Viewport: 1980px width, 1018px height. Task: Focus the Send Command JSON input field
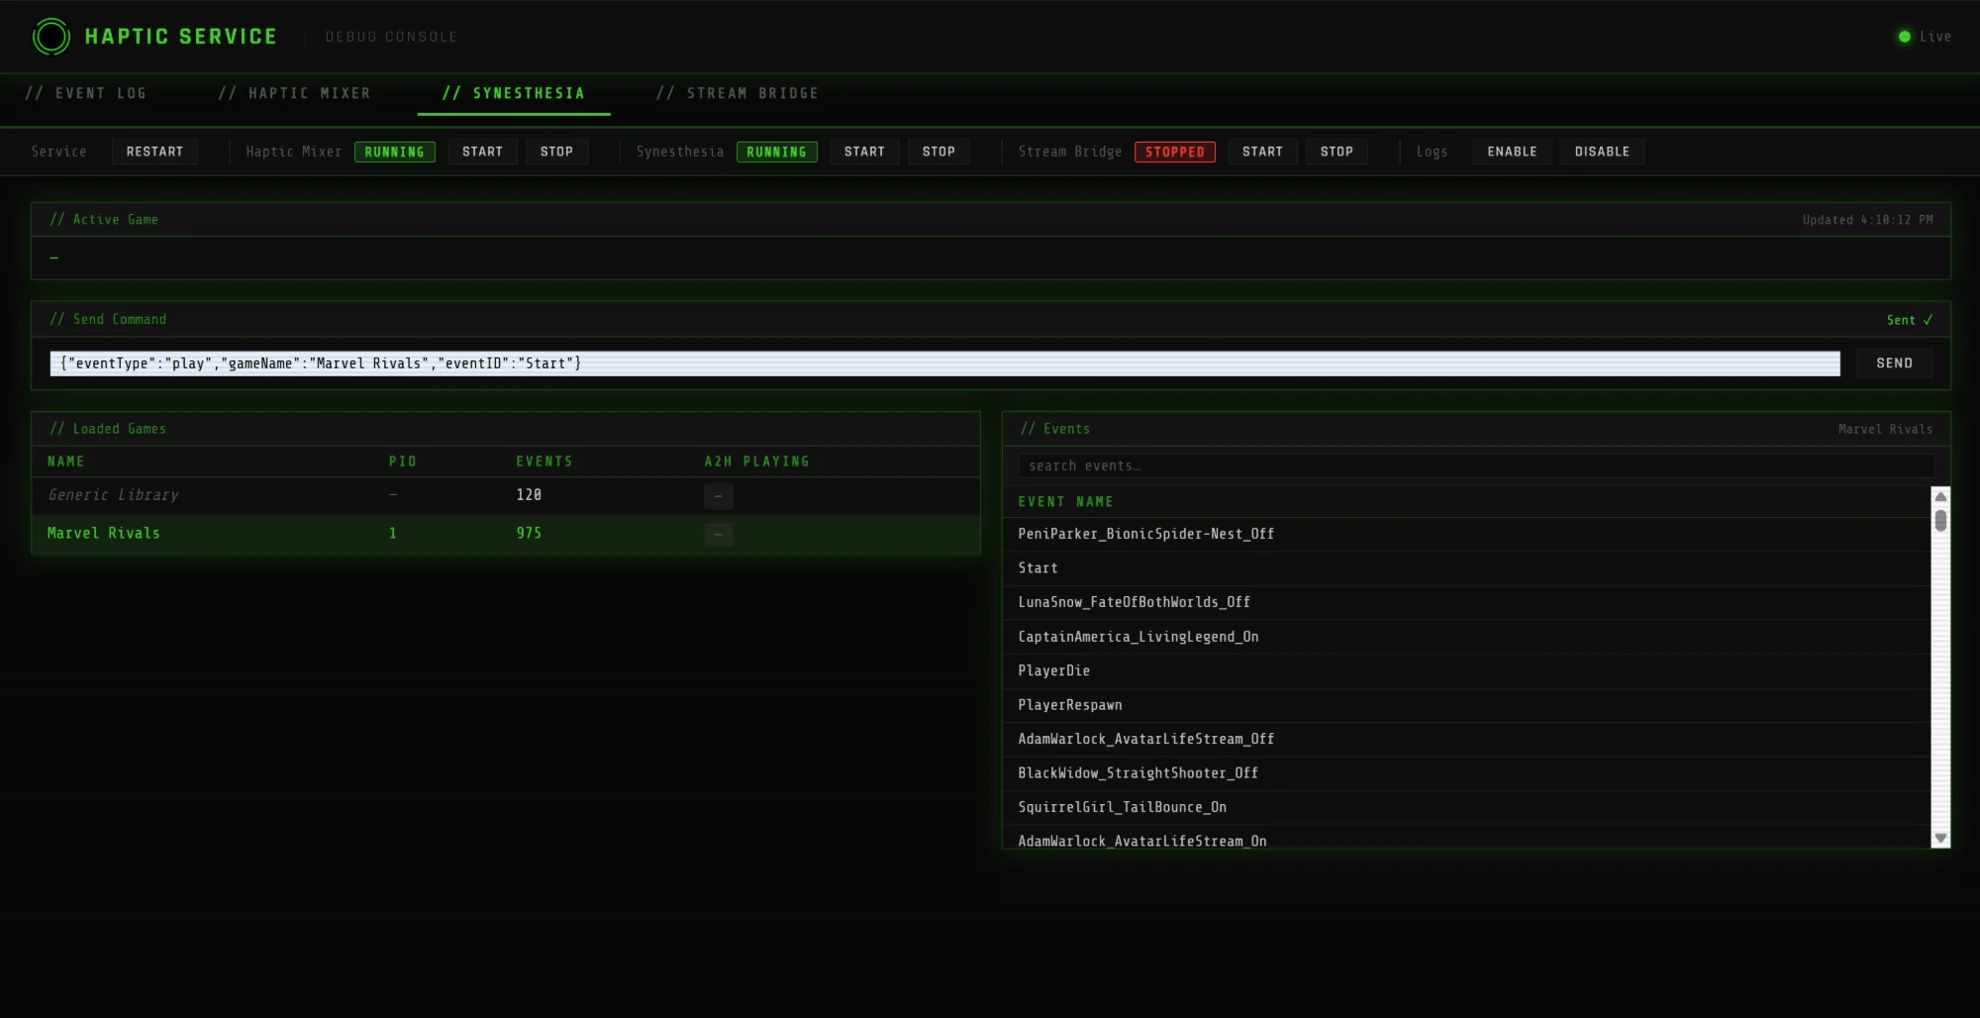tap(944, 363)
